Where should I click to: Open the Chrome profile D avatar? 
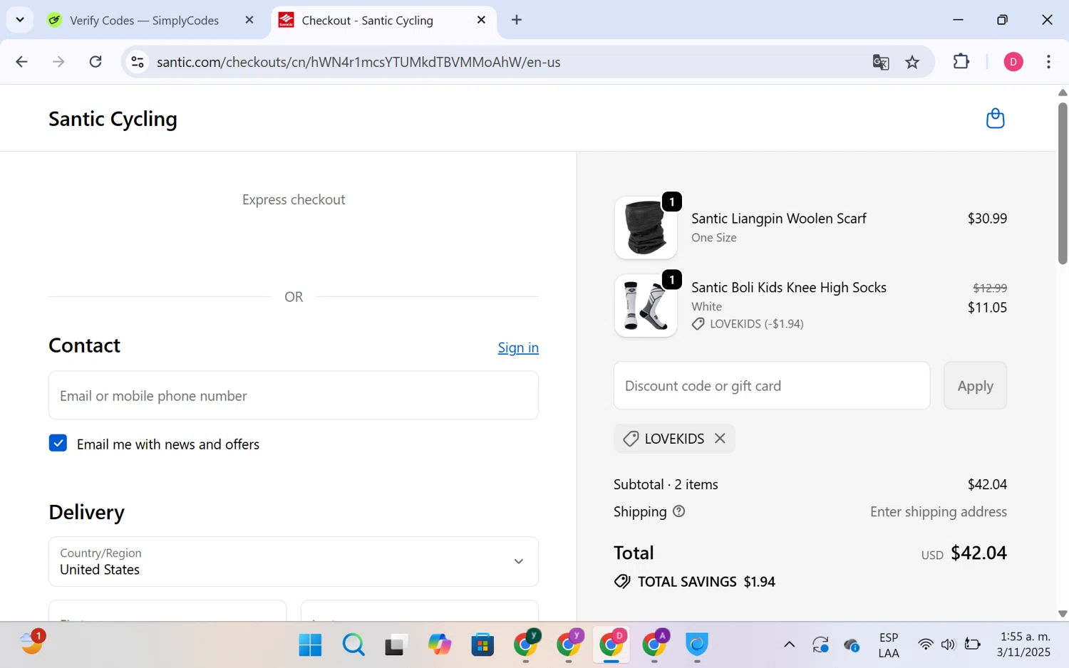click(1013, 62)
